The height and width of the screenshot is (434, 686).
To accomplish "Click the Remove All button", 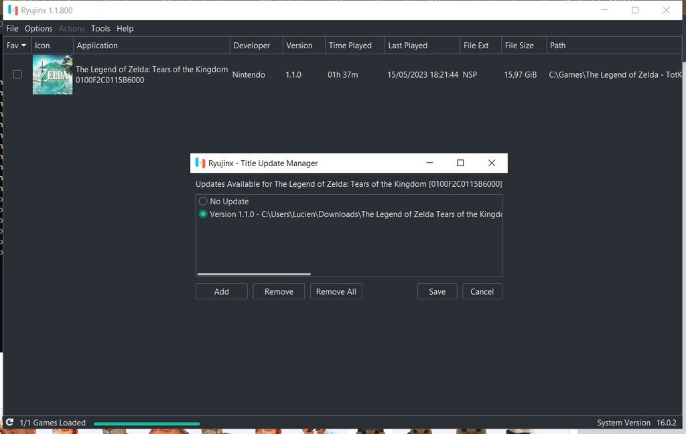I will pyautogui.click(x=336, y=291).
